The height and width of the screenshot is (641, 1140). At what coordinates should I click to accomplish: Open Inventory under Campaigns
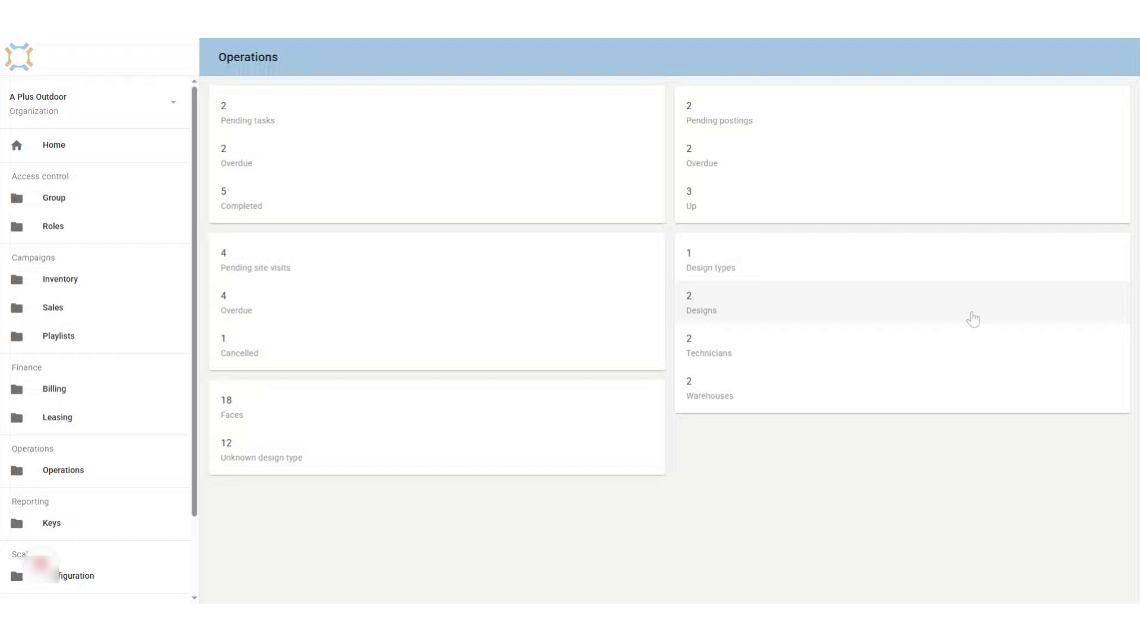(95, 280)
